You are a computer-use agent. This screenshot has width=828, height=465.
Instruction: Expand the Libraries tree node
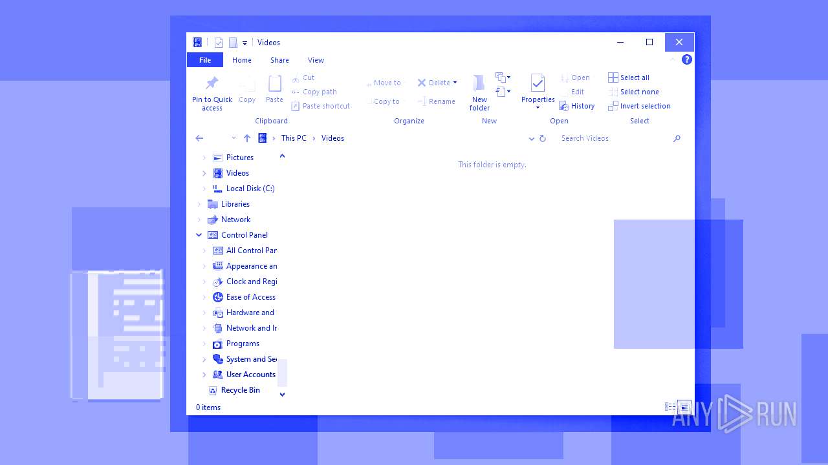199,204
